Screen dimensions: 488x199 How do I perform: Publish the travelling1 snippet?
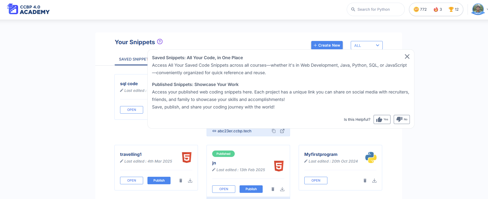159,181
